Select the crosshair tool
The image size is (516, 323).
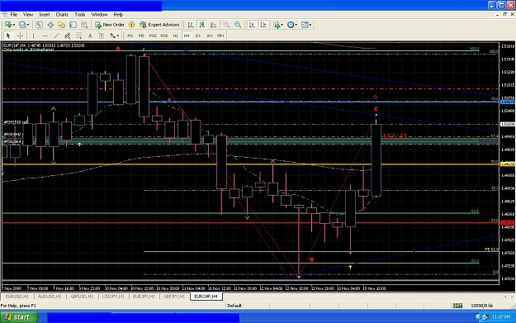20,36
